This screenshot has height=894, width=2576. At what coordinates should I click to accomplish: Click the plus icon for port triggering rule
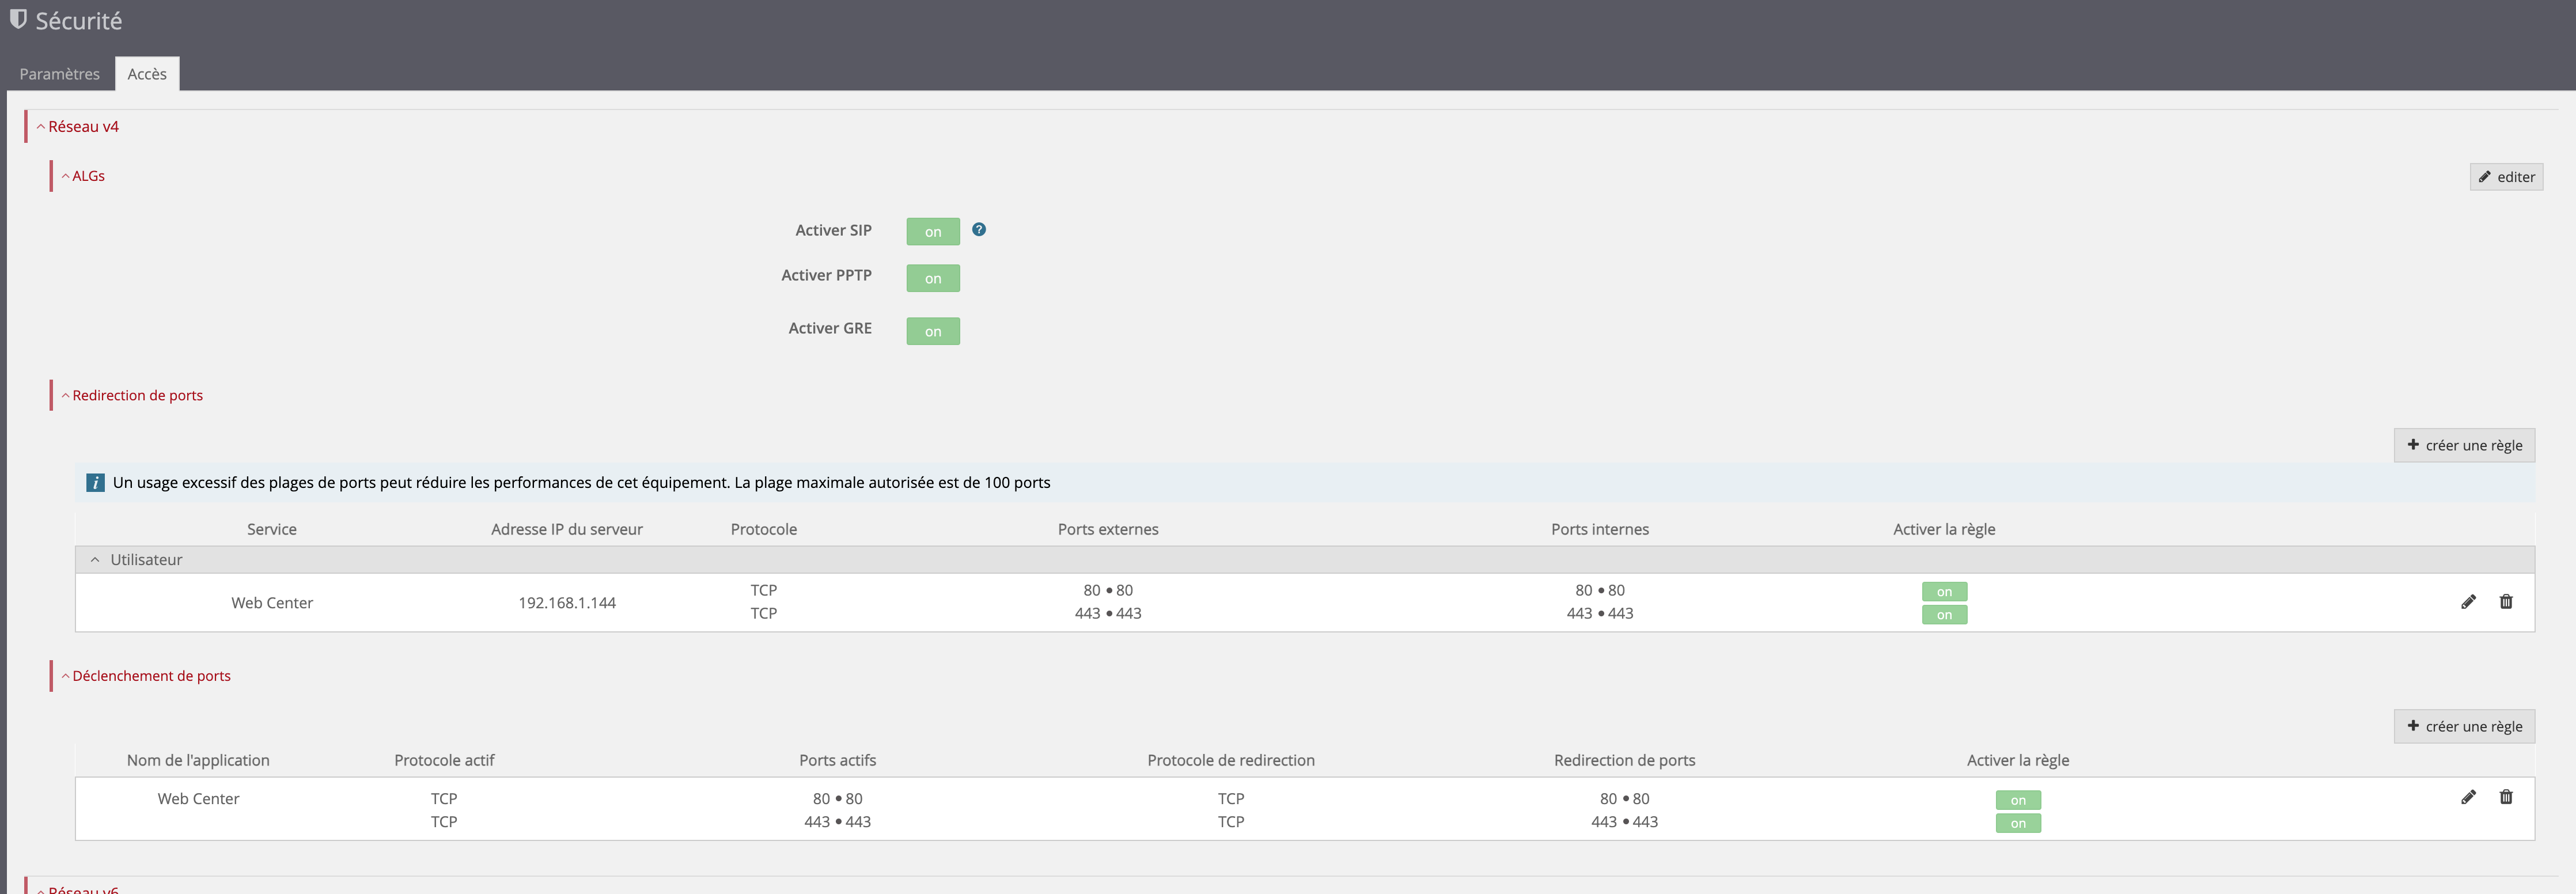coord(2413,726)
